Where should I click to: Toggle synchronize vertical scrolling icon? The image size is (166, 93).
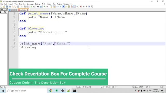pos(51,6)
